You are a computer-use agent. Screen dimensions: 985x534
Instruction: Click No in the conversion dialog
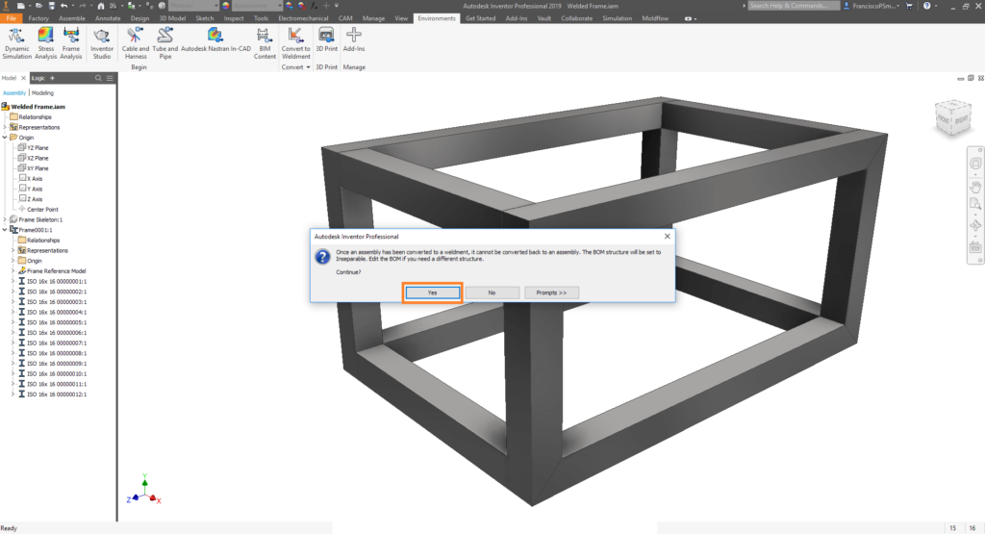point(492,292)
